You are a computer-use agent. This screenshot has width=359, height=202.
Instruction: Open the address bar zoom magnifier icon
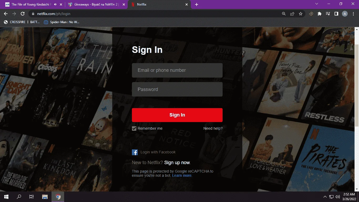[284, 14]
